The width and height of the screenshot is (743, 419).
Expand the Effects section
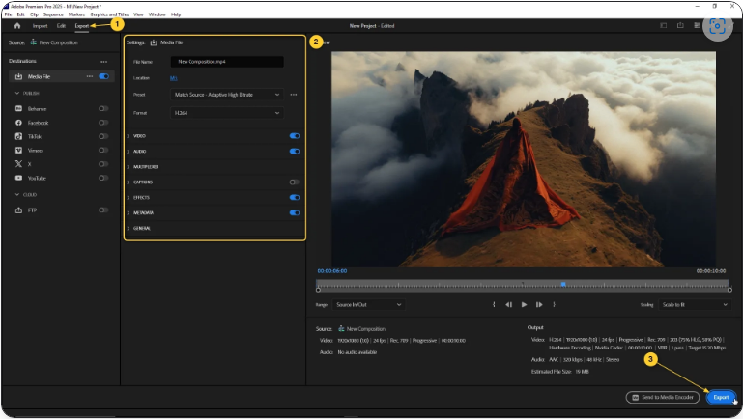click(129, 197)
